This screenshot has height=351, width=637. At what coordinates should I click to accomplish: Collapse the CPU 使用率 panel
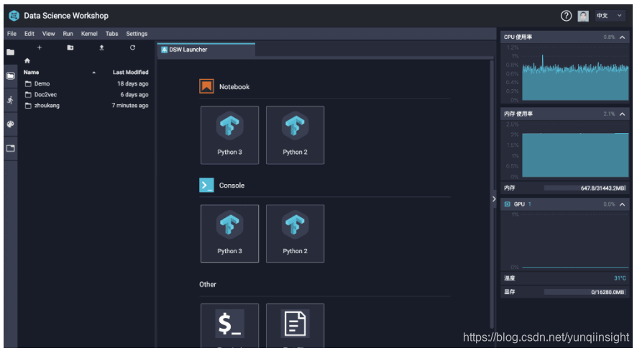(622, 37)
